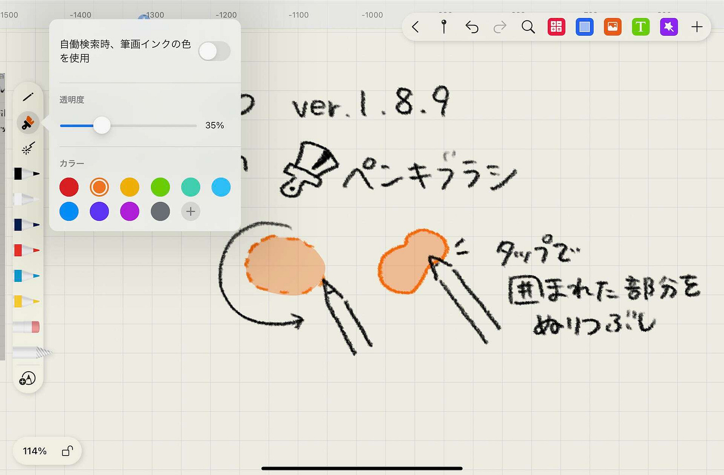Image resolution: width=724 pixels, height=475 pixels.
Task: Go back using the left chevron
Action: [416, 27]
